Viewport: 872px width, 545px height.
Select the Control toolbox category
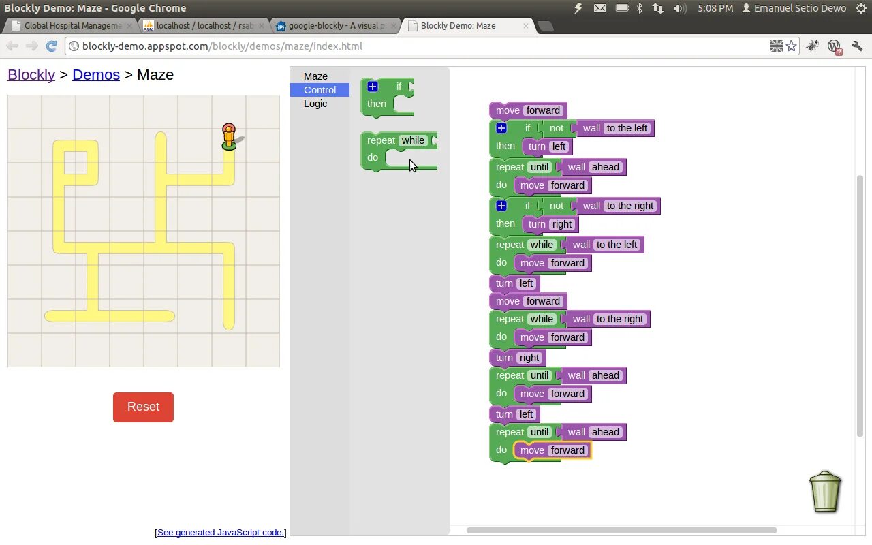[320, 90]
